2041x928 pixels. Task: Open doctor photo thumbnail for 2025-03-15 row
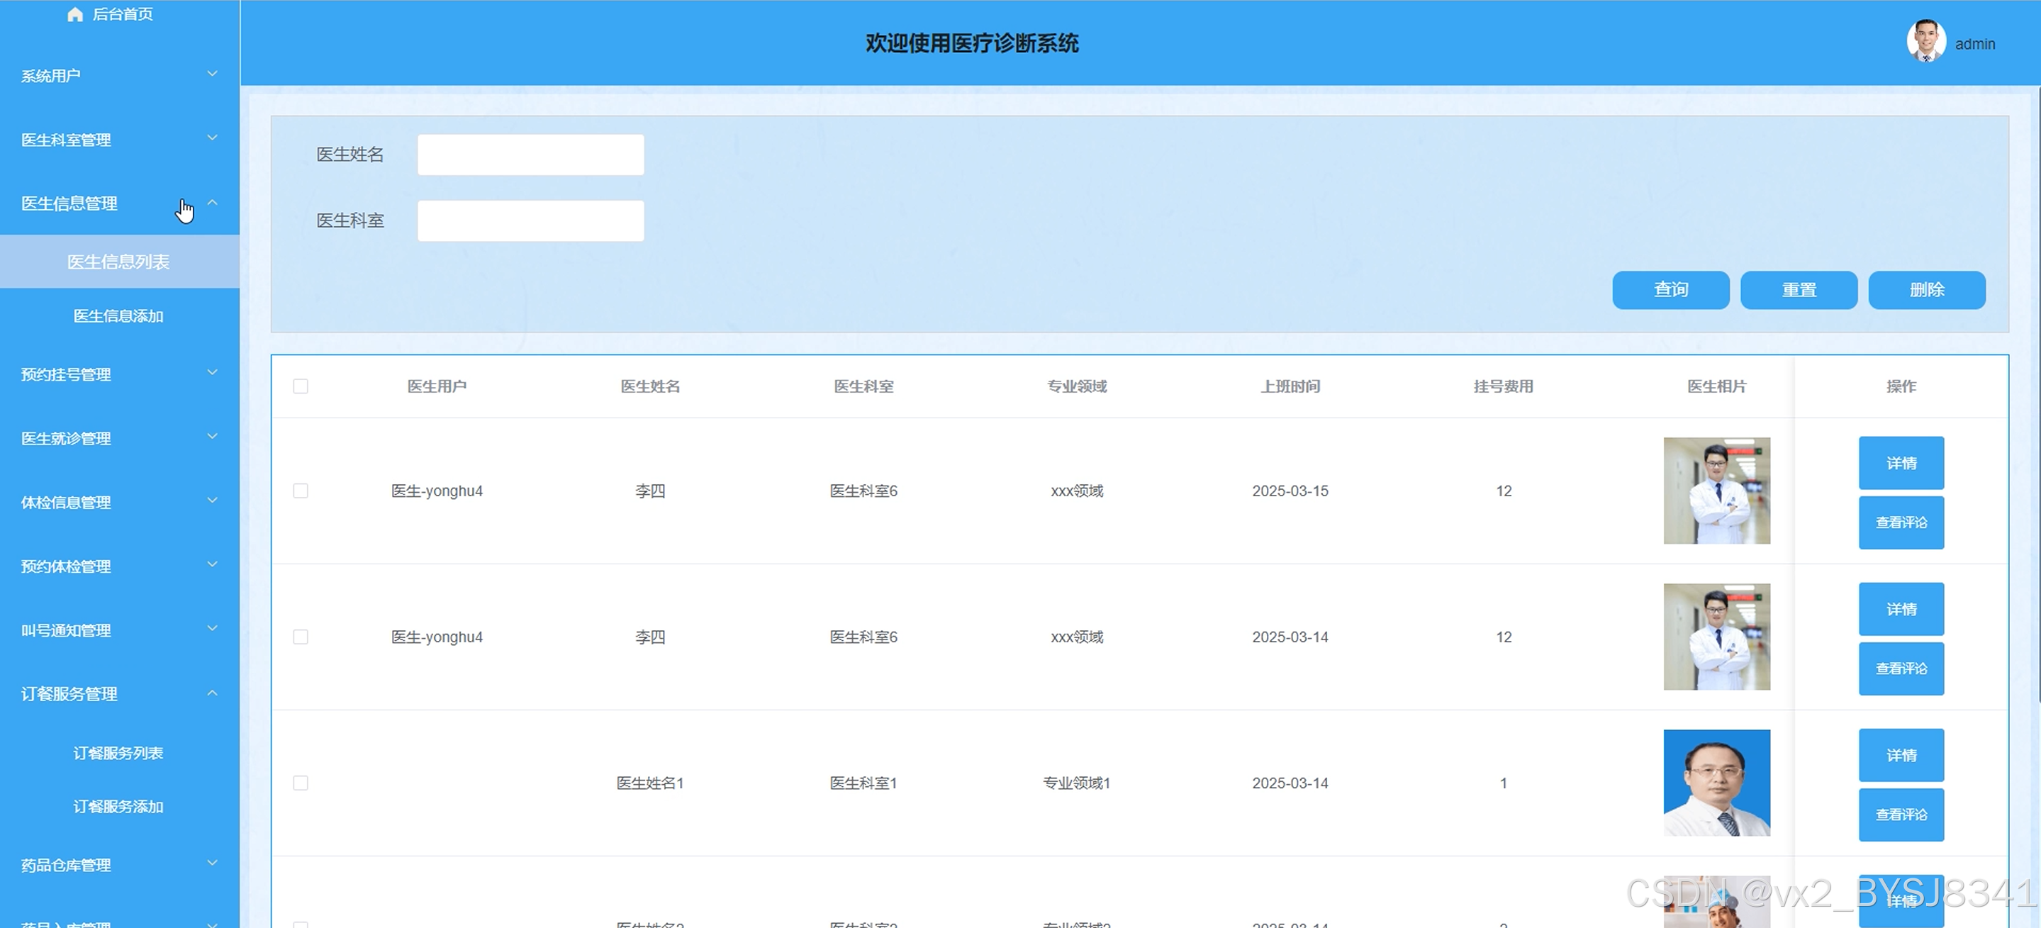pyautogui.click(x=1716, y=491)
